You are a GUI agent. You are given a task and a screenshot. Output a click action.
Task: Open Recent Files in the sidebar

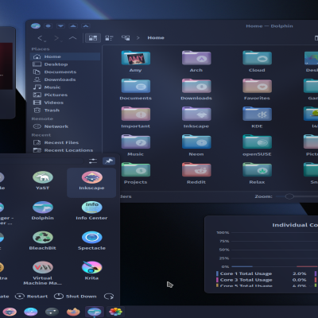[65, 142]
